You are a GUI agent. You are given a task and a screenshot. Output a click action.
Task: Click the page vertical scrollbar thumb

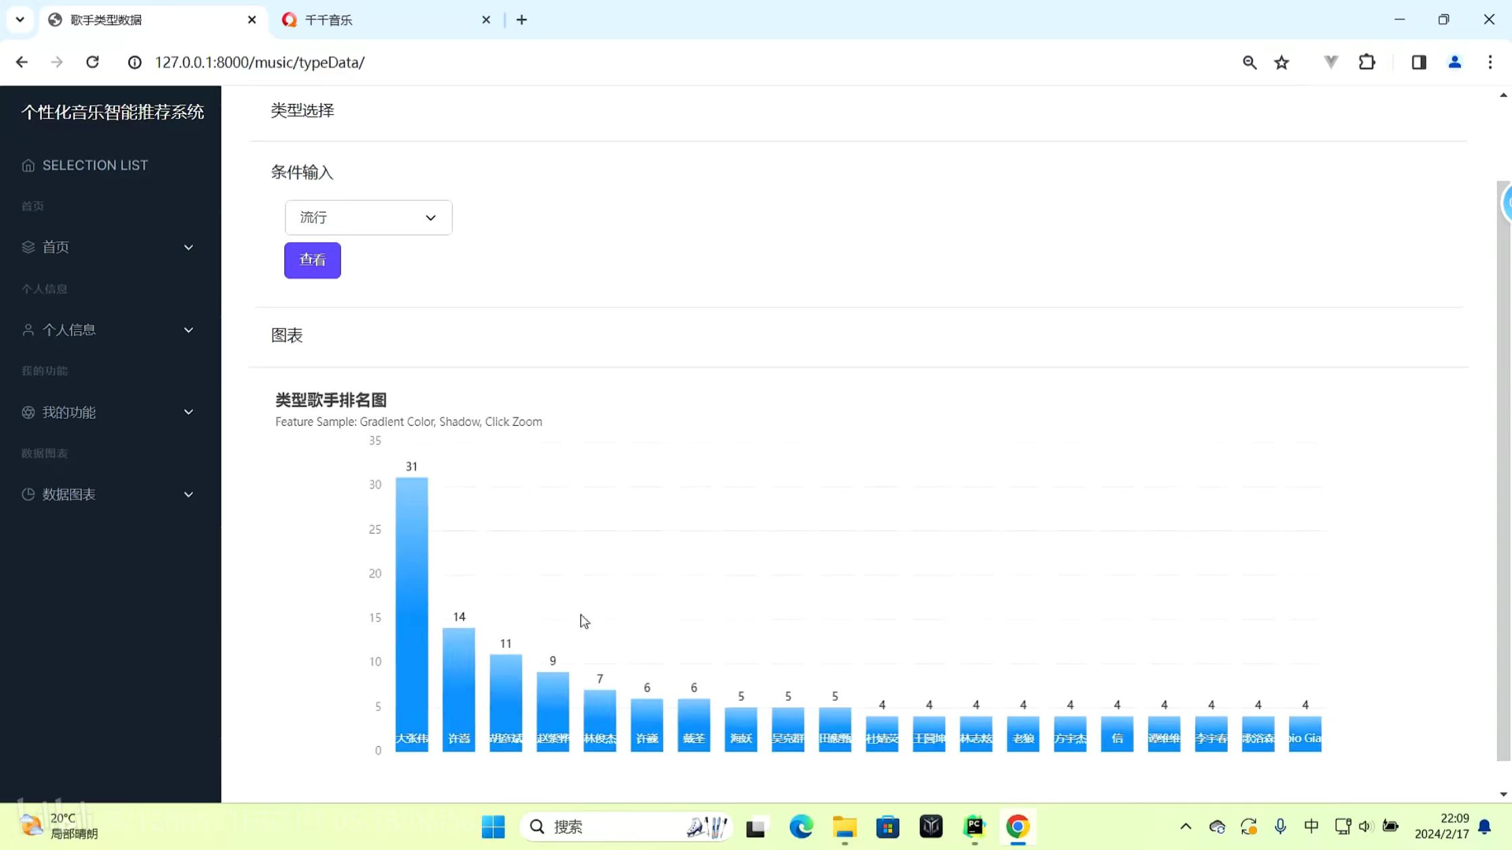[1503, 471]
